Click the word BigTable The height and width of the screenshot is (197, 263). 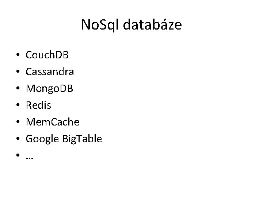(x=82, y=139)
